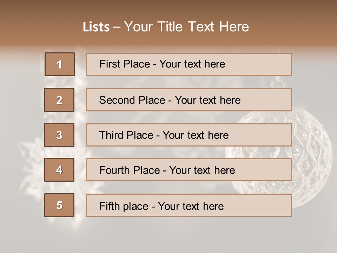Image resolution: width=337 pixels, height=253 pixels.
Task: Click the words 'Fifth place' in fifth bar
Action: [124, 206]
